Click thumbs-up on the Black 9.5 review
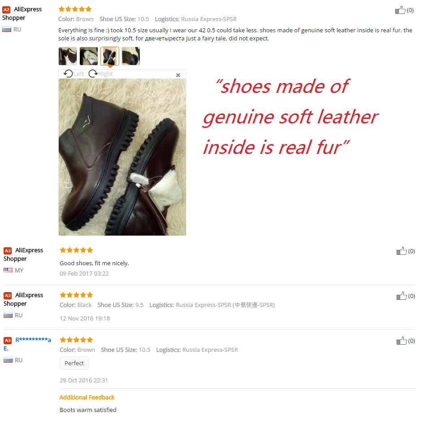Image resolution: width=428 pixels, height=438 pixels. 402,296
